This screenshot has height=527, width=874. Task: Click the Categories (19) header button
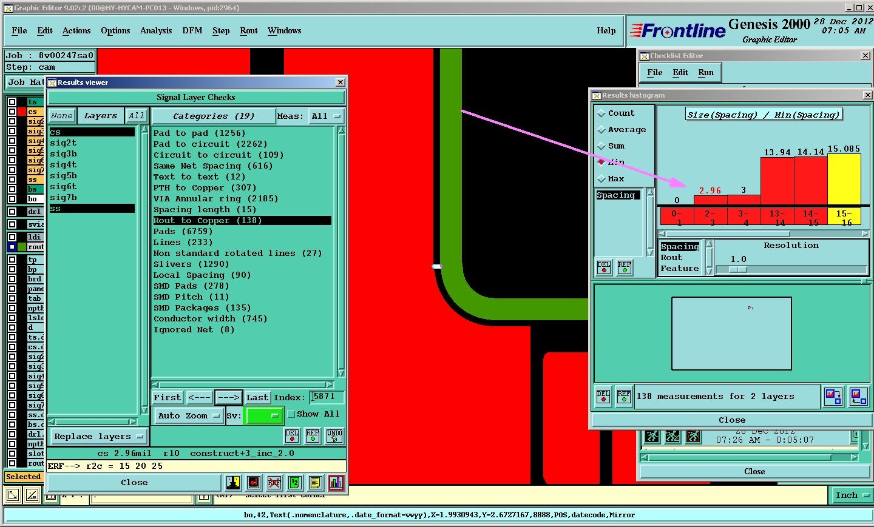coord(214,116)
